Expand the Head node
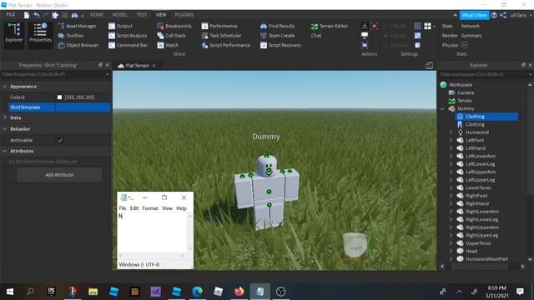 451,251
